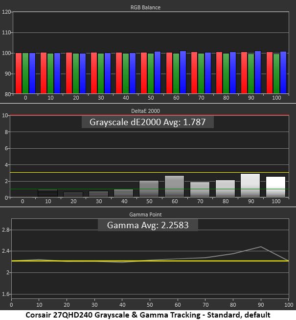Click the blue bar at 100 in RGB Balance
Screen dimensions: 296x320
coord(283,72)
